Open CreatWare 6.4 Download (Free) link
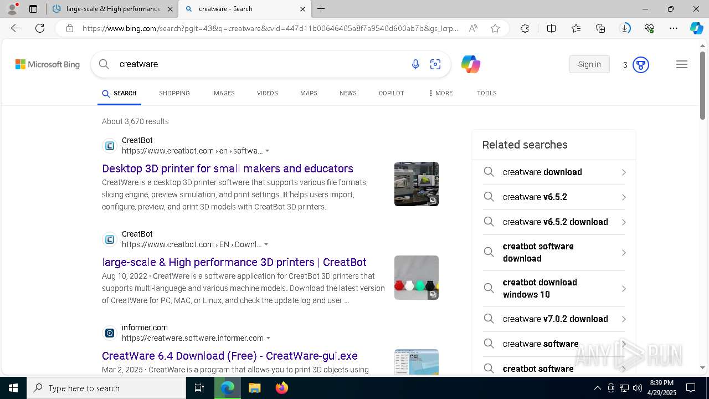The width and height of the screenshot is (709, 399). [230, 356]
